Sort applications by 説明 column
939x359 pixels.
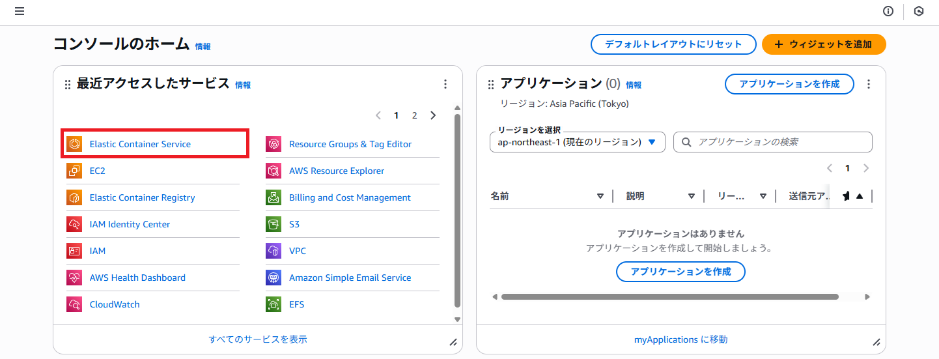[691, 196]
